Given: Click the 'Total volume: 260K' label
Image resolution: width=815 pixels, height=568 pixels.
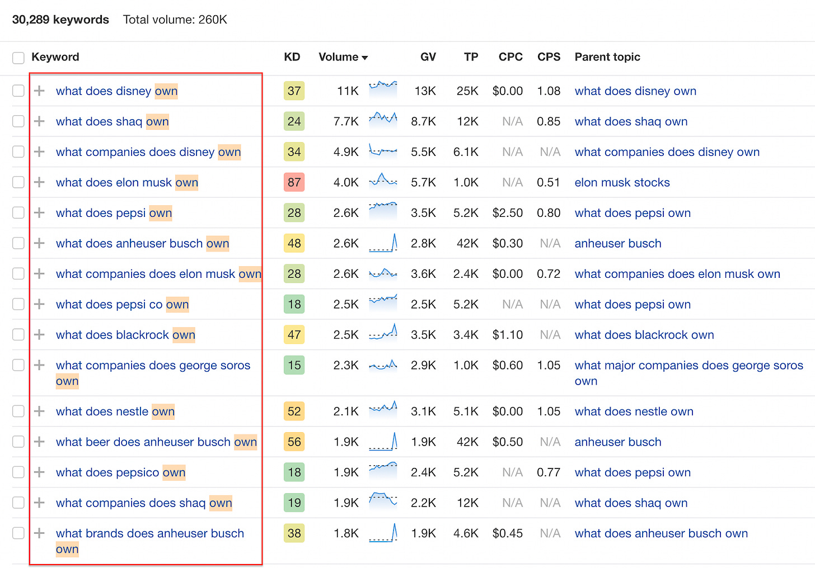Looking at the screenshot, I should pyautogui.click(x=175, y=20).
